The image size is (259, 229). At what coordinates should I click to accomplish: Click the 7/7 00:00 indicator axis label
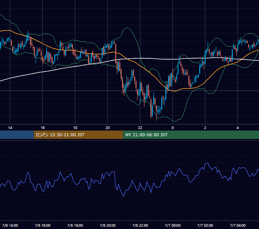pyautogui.click(x=173, y=225)
